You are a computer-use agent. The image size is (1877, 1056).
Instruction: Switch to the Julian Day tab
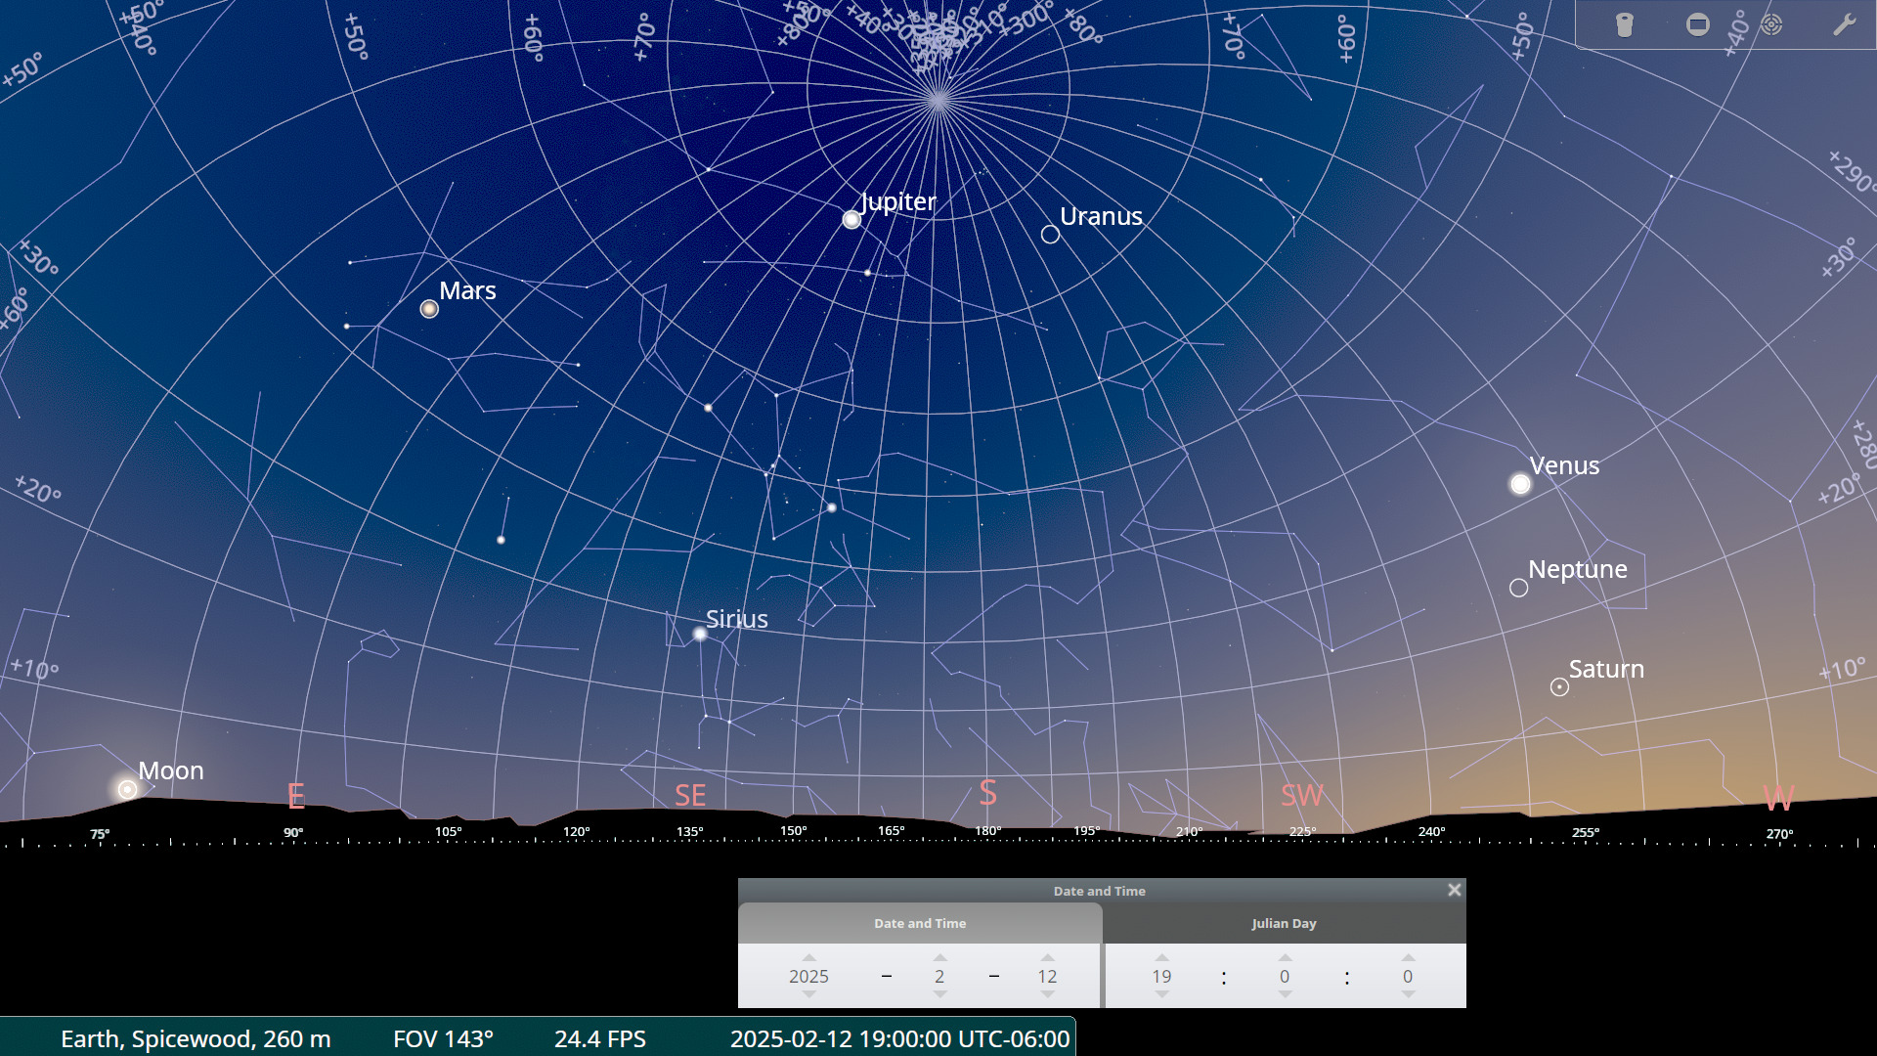tap(1284, 923)
